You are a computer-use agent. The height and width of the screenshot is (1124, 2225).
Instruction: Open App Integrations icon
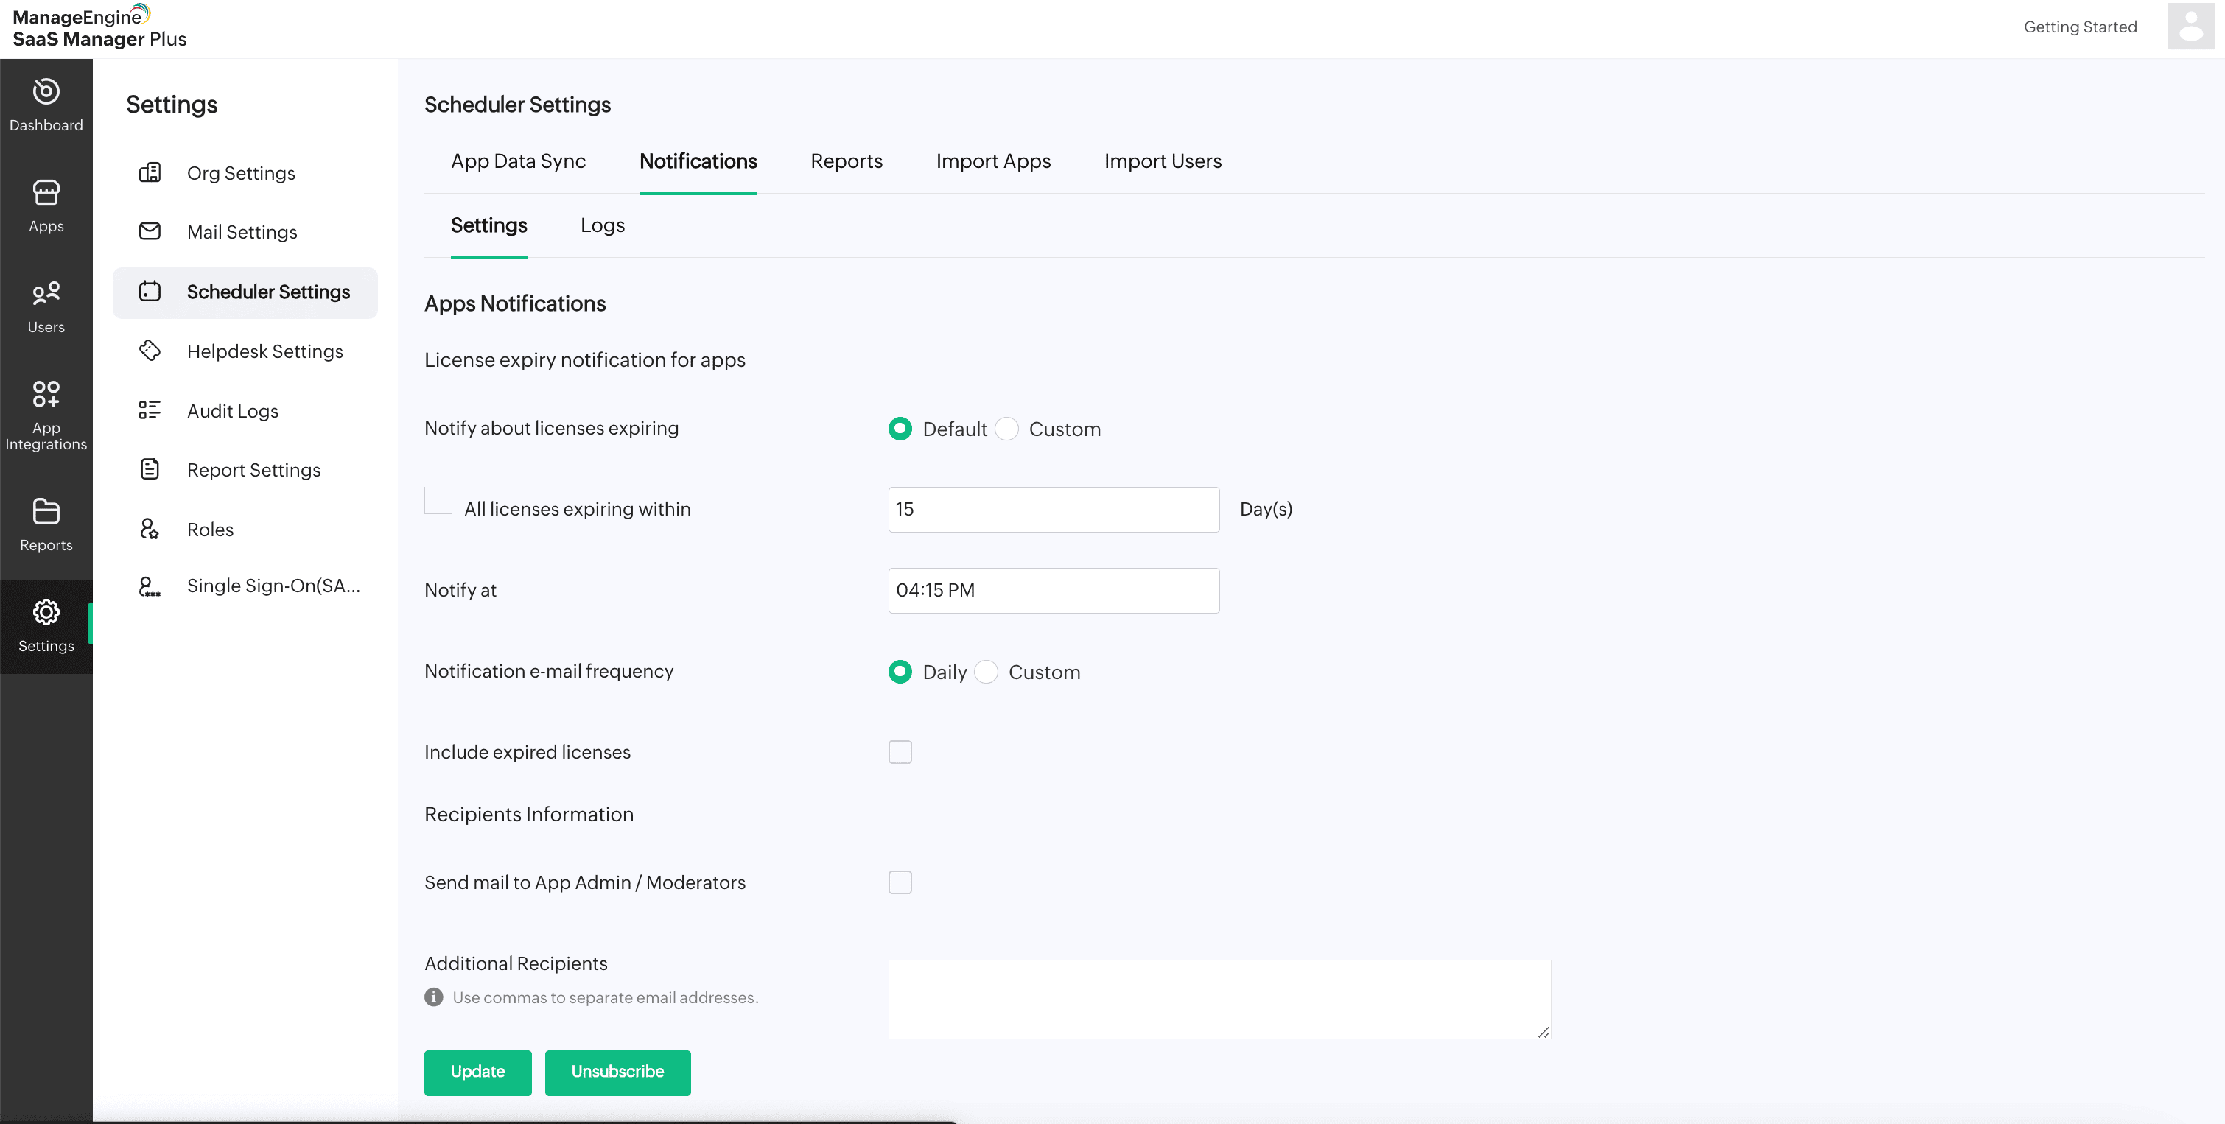[46, 395]
